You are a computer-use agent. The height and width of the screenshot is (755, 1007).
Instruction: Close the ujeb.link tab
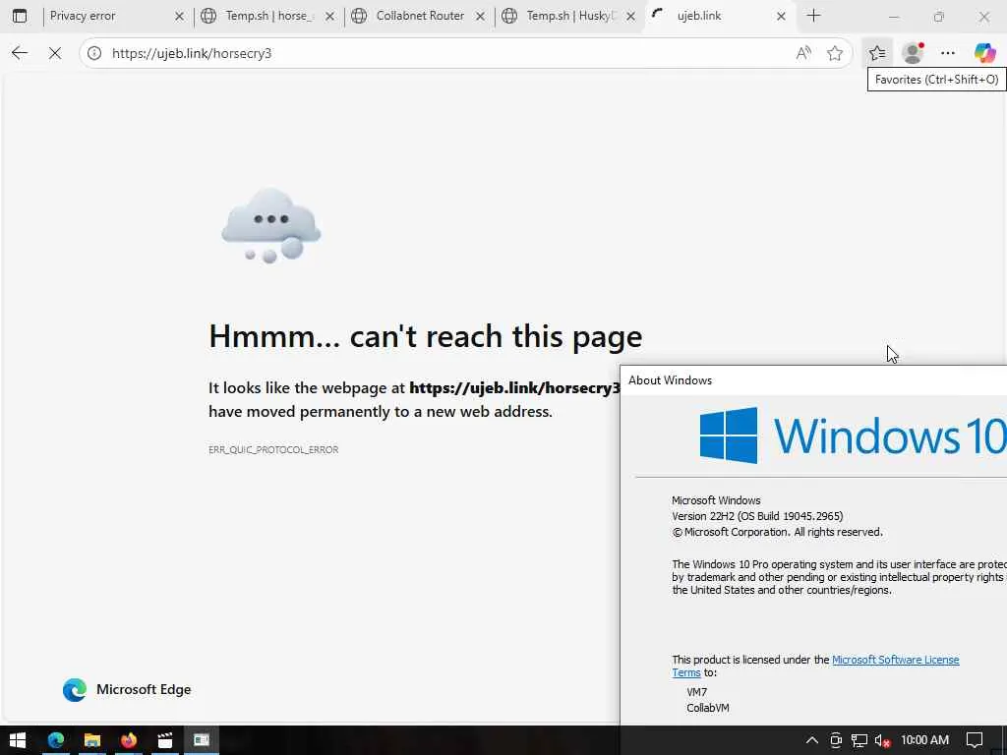[781, 16]
